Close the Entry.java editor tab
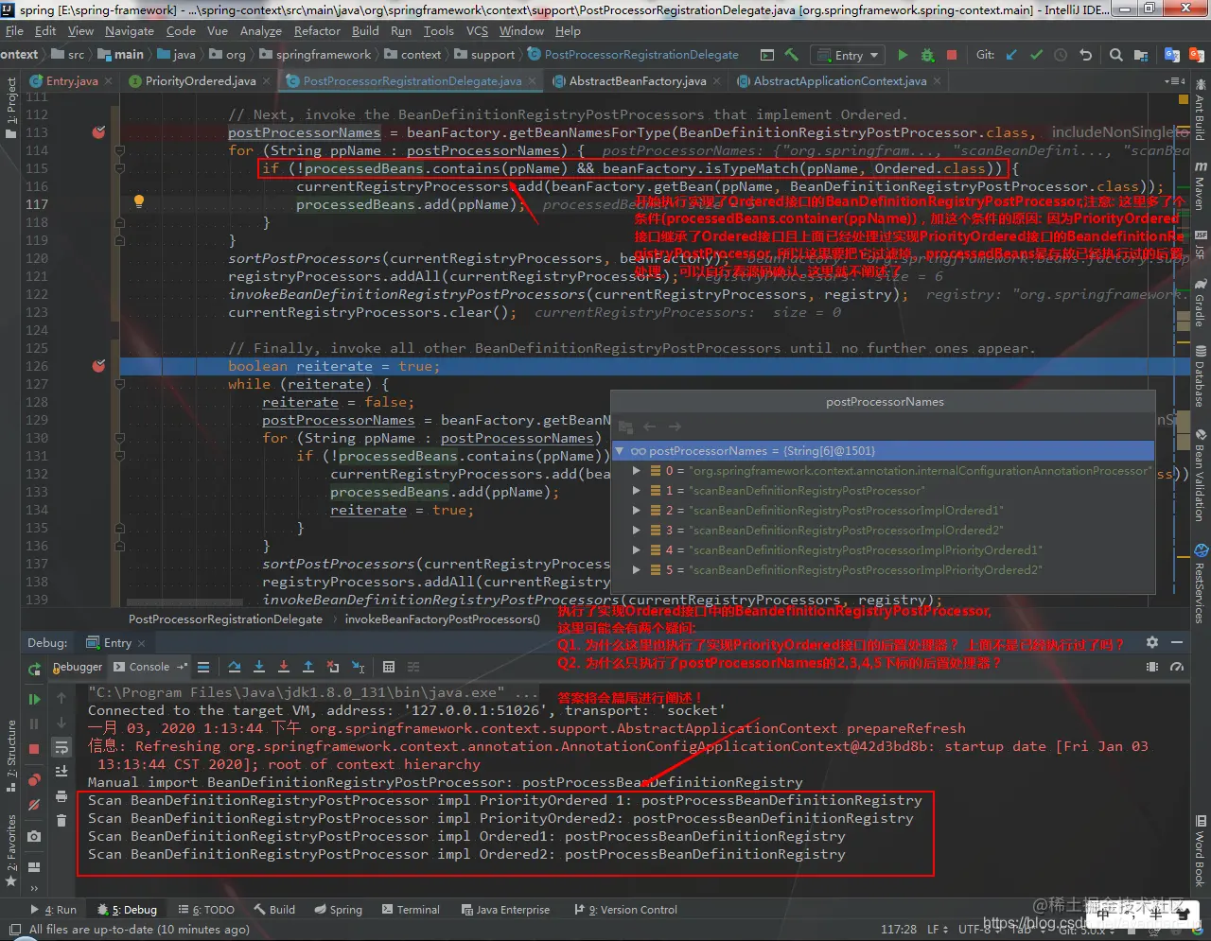The image size is (1211, 941). click(108, 81)
